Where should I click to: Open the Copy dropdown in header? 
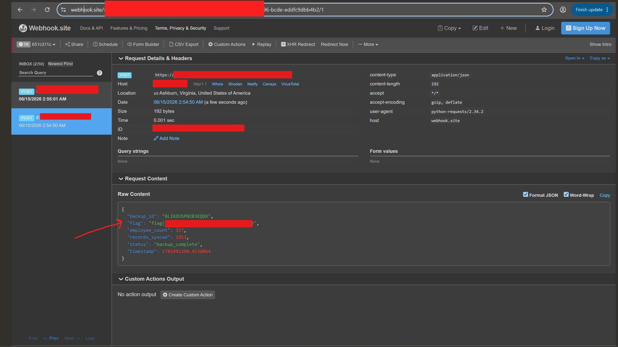point(449,28)
